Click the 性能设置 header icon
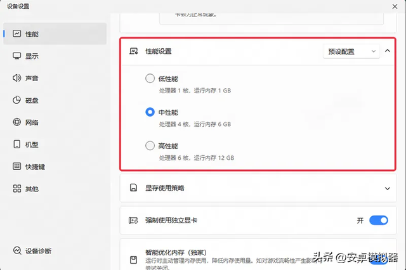The image size is (406, 270). coord(133,51)
